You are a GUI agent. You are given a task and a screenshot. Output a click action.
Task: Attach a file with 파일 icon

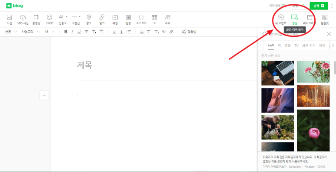[115, 19]
